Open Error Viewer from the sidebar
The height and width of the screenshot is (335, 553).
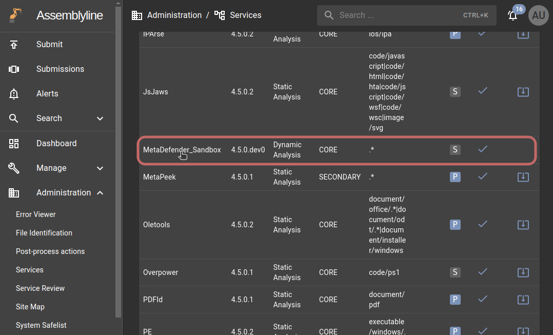[35, 214]
